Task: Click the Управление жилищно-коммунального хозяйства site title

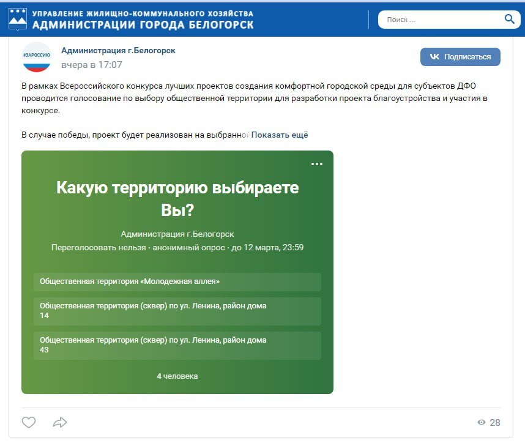Action: (x=143, y=20)
